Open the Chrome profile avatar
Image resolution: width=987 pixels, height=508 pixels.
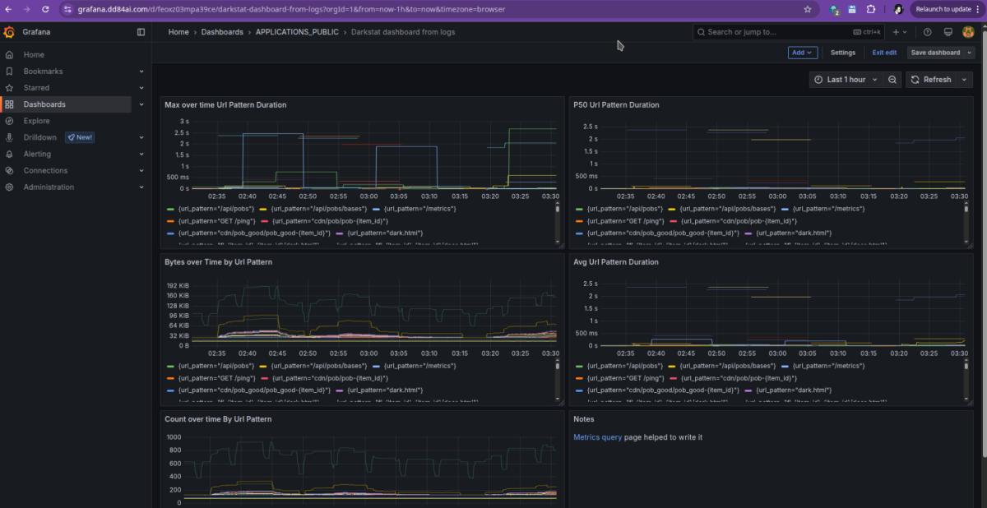(x=898, y=9)
